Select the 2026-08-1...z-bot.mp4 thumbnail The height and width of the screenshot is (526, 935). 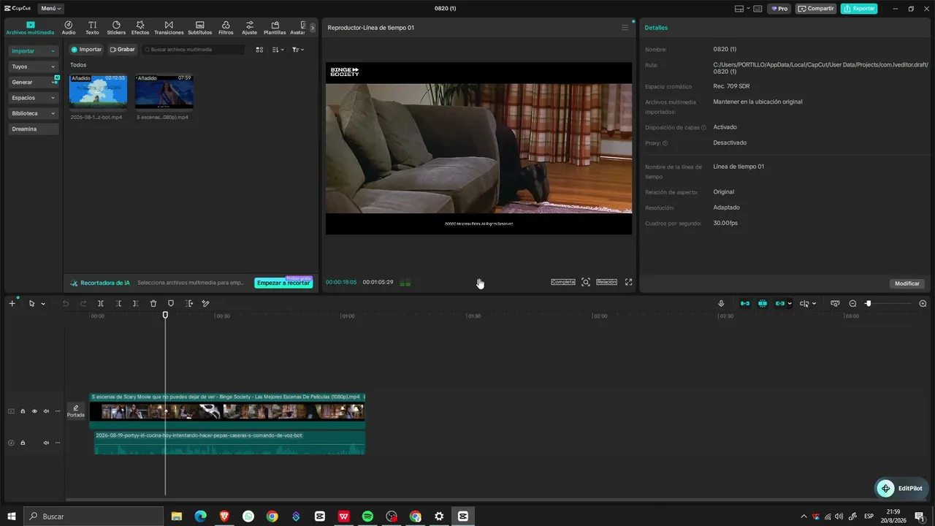(98, 91)
